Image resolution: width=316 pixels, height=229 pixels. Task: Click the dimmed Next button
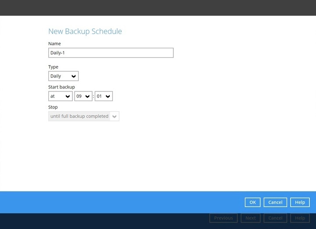tap(251, 218)
